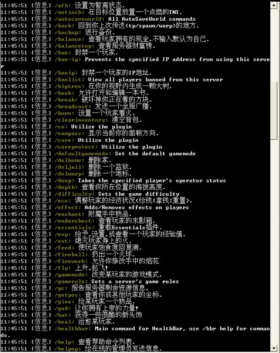
Task: Select the /hat command line
Action: click(x=71, y=316)
